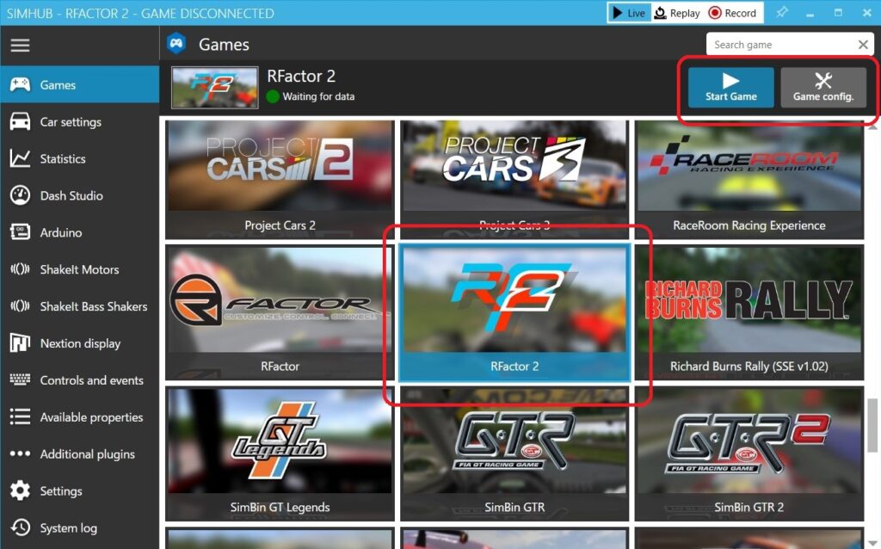Open Settings gear icon in sidebar
Viewport: 881px width, 549px height.
(20, 491)
